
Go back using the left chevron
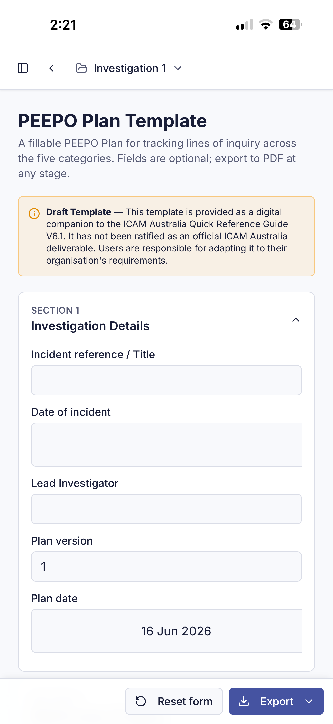coord(52,68)
